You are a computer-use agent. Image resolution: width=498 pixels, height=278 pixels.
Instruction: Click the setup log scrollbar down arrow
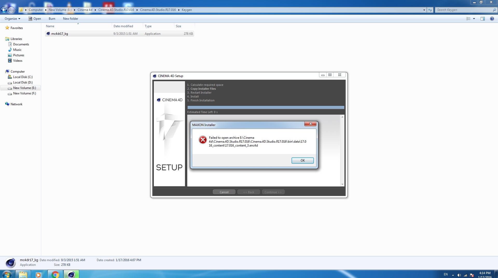point(342,184)
